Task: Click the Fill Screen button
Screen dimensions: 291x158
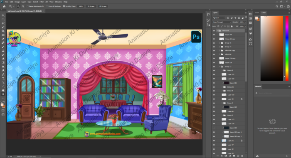Action: click(103, 6)
